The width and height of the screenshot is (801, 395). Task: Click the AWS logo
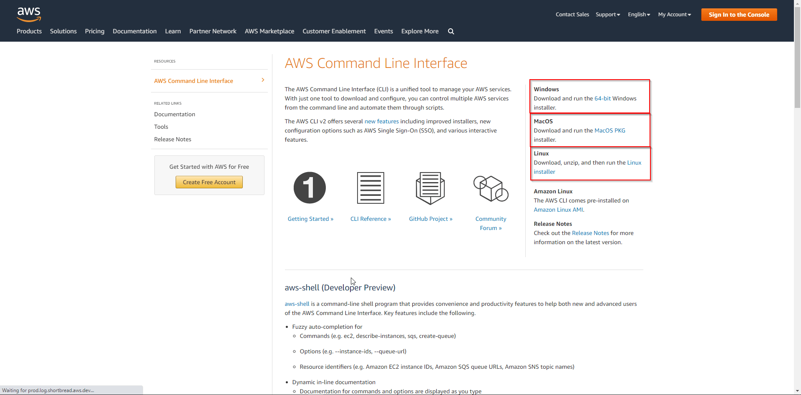pyautogui.click(x=29, y=14)
